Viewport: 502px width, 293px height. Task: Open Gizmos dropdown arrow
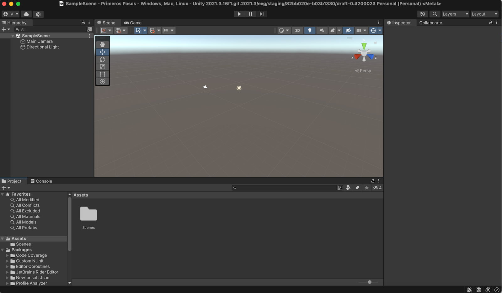click(x=380, y=30)
